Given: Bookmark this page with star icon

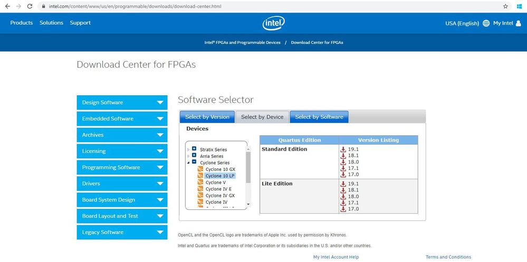Looking at the screenshot, I should point(505,6).
